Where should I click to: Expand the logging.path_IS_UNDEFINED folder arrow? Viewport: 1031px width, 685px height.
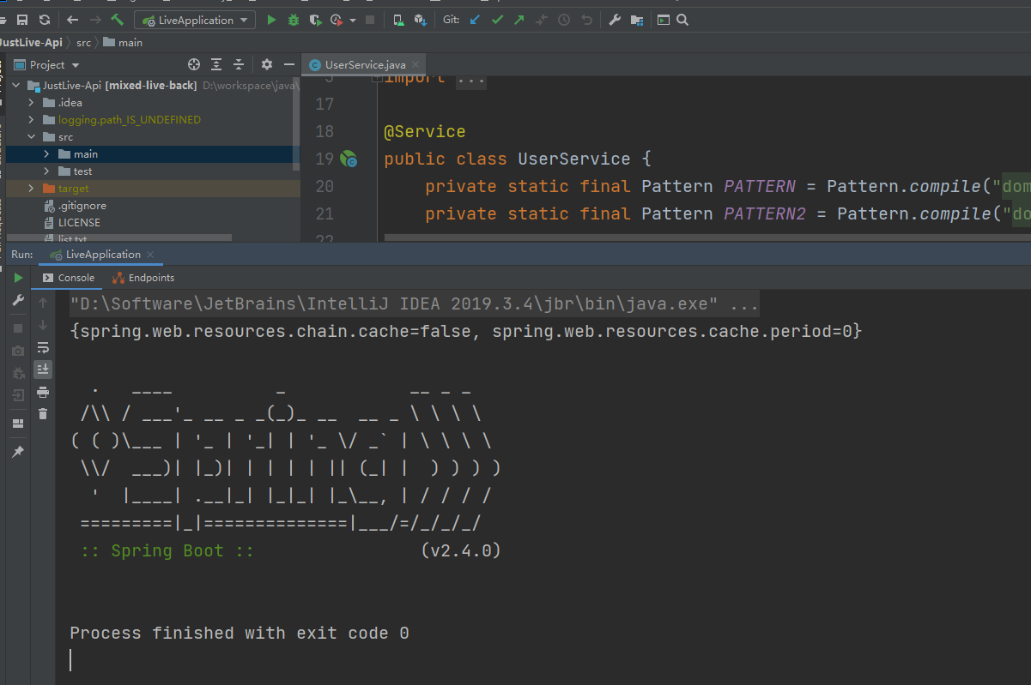[x=32, y=120]
